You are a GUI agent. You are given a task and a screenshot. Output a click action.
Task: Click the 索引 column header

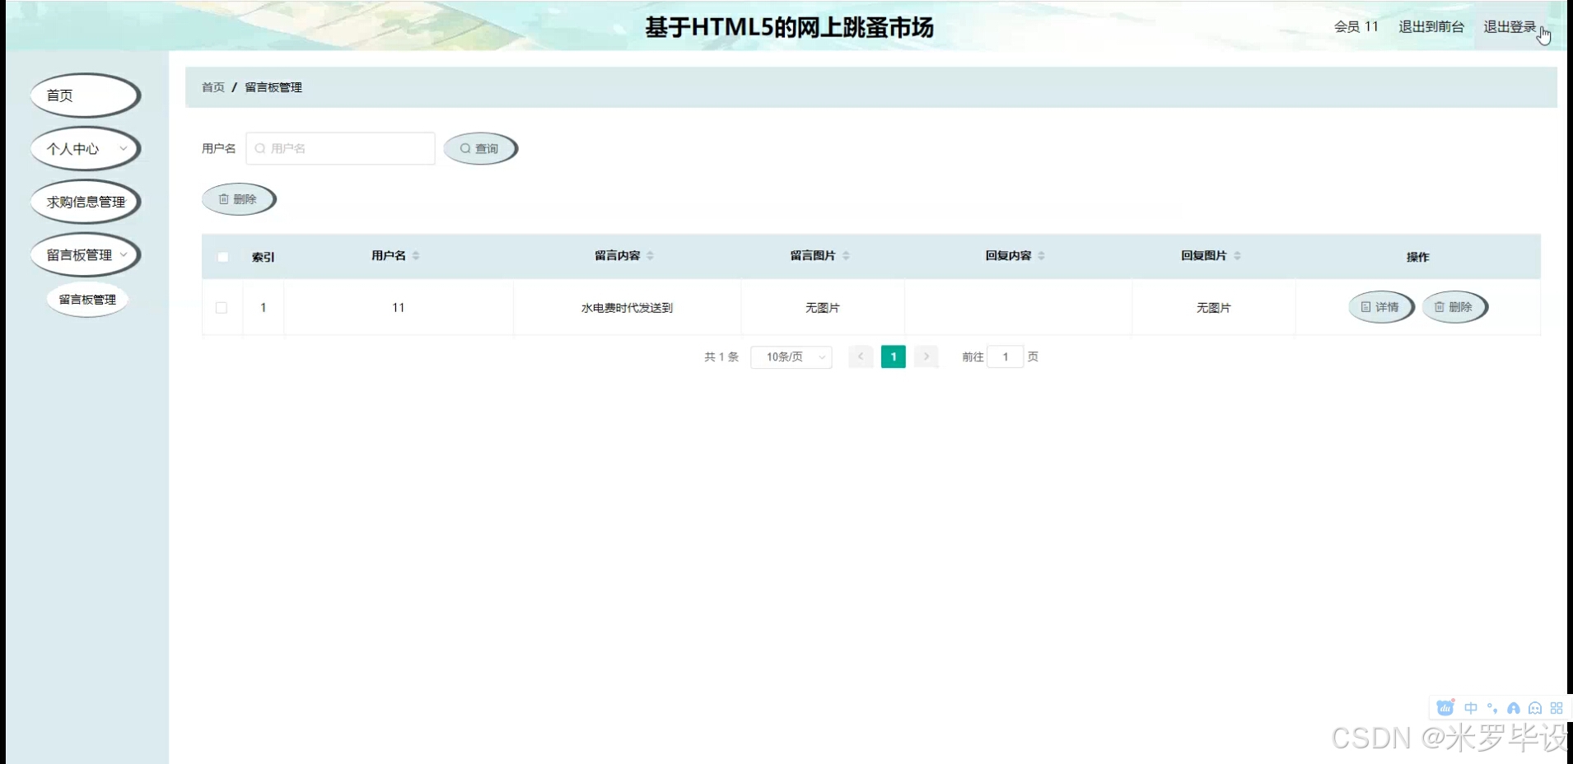tap(263, 257)
